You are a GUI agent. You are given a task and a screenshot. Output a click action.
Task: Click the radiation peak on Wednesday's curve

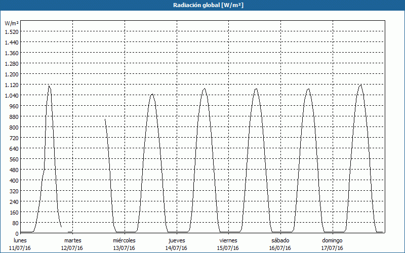[x=152, y=94]
